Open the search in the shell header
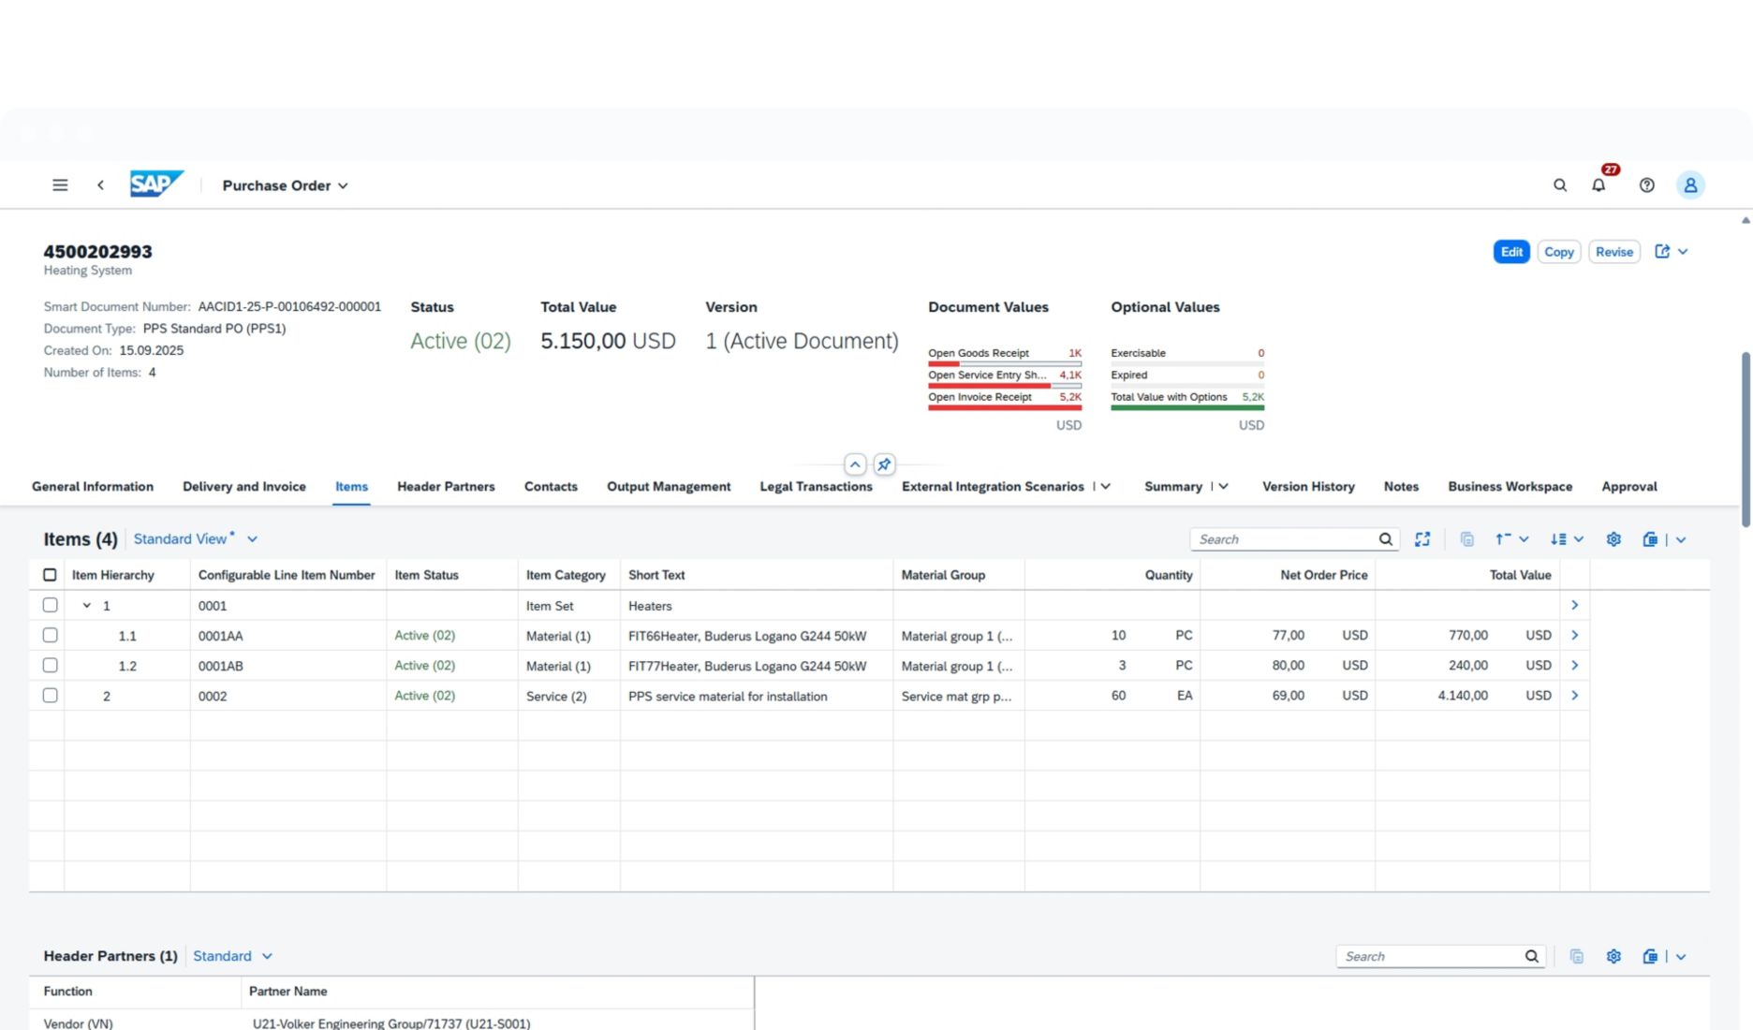Viewport: 1753px width, 1030px height. click(x=1559, y=184)
